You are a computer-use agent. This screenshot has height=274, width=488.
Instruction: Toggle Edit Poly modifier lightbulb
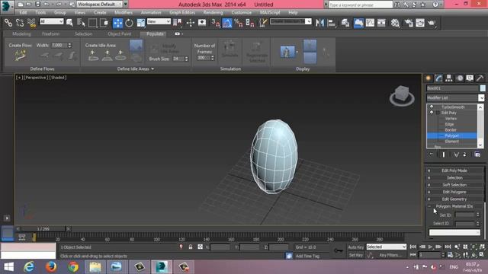coord(432,113)
